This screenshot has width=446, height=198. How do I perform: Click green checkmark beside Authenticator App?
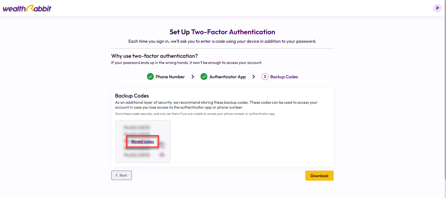204,77
